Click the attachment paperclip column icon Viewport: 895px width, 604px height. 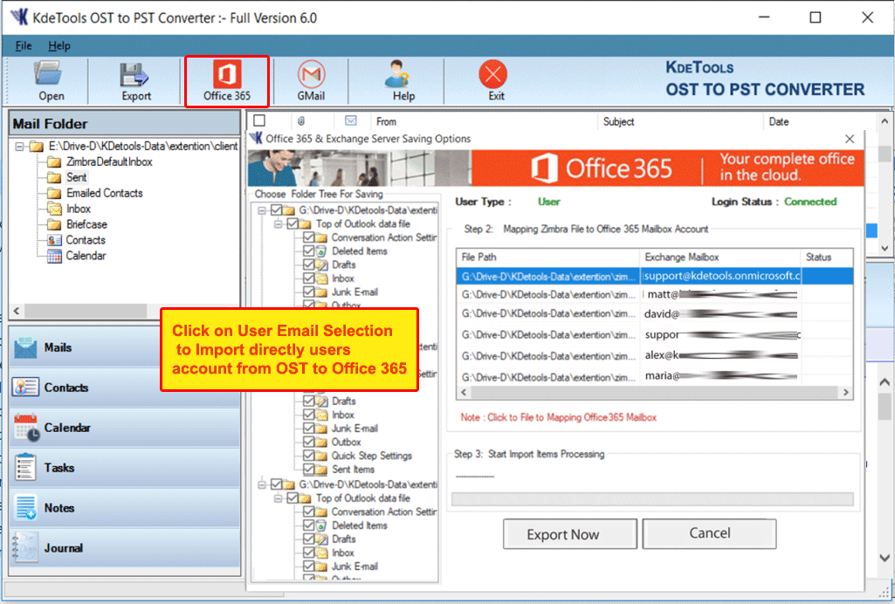click(x=300, y=121)
